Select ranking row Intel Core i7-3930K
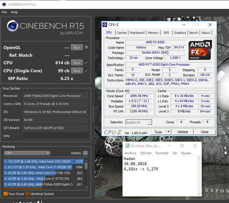This screenshot has width=229, height=203. click(44, 167)
